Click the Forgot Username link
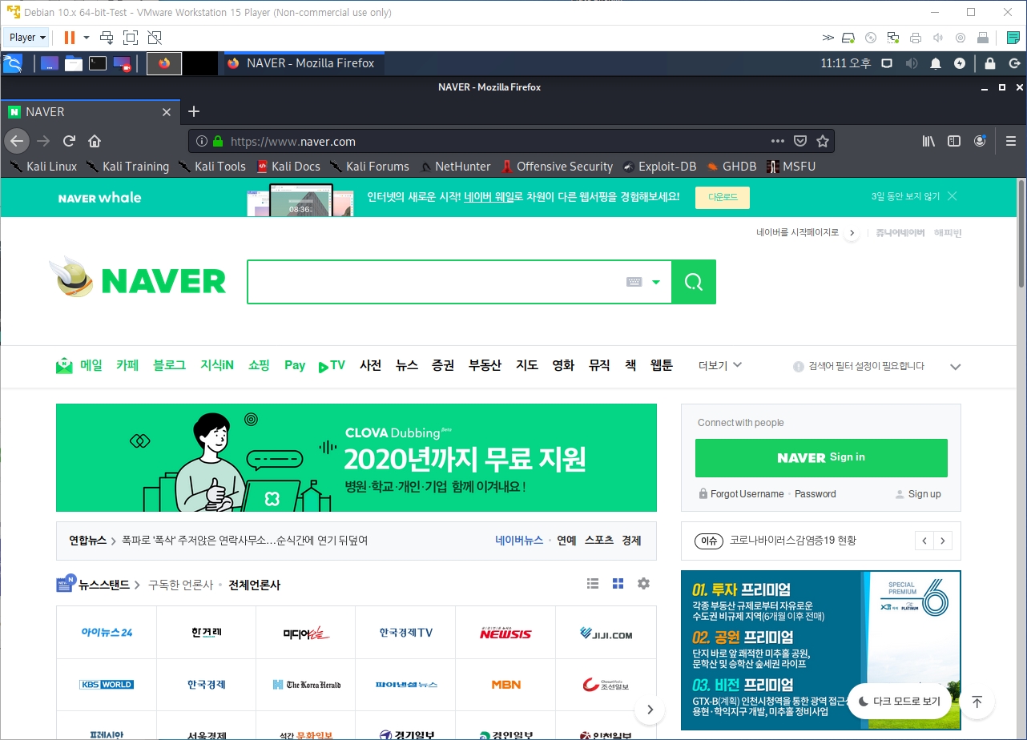The height and width of the screenshot is (740, 1027). (747, 494)
